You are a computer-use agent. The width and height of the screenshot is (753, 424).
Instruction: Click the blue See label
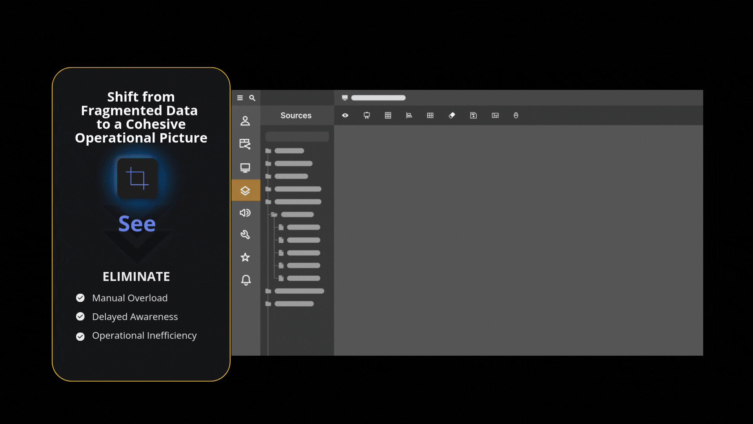(137, 224)
